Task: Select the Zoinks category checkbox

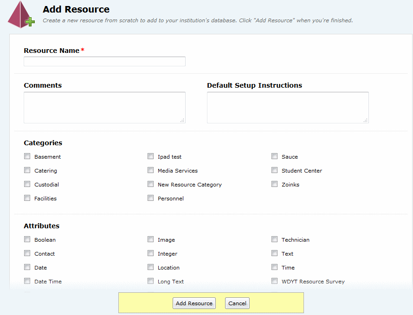Action: (x=275, y=184)
